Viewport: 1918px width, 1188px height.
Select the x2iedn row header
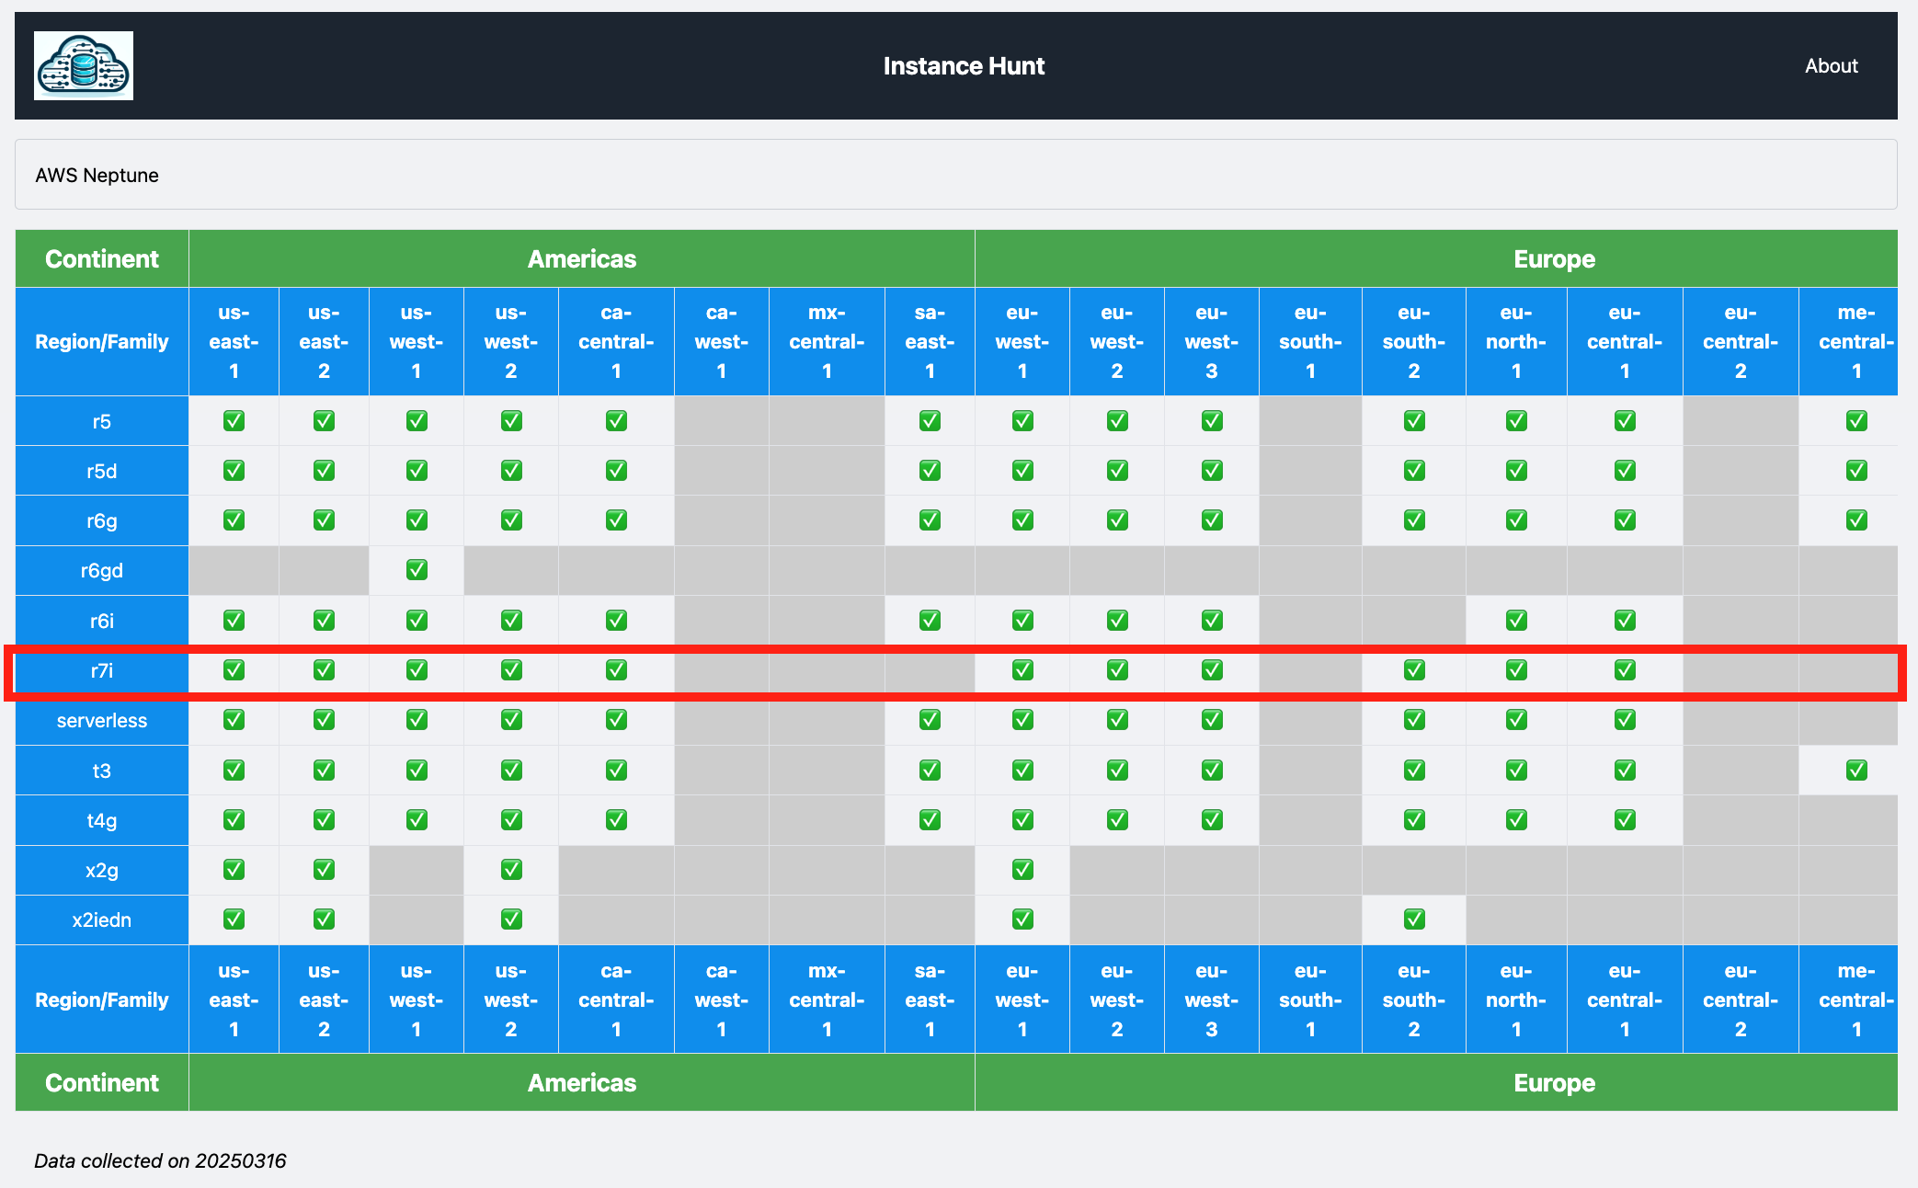[x=102, y=920]
